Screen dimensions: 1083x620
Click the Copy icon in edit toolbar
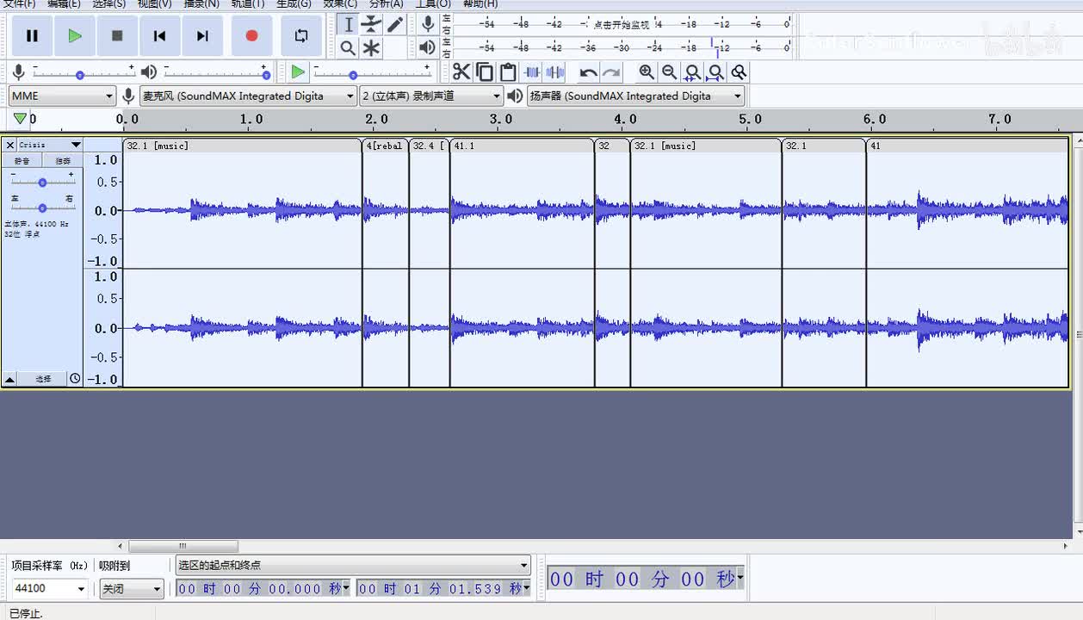(x=485, y=72)
